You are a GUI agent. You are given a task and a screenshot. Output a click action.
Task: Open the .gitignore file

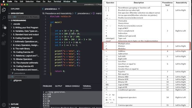[x=17, y=80]
